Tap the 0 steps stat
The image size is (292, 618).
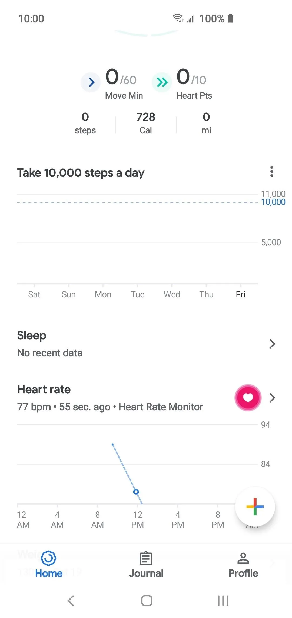(x=85, y=123)
